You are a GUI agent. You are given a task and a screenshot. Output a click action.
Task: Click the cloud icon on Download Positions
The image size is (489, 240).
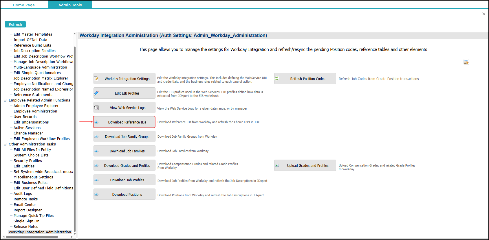click(96, 194)
